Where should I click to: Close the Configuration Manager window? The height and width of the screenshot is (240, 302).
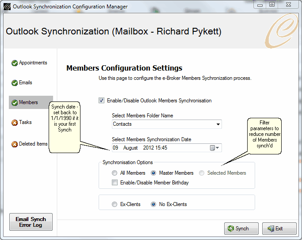[x=288, y=4]
